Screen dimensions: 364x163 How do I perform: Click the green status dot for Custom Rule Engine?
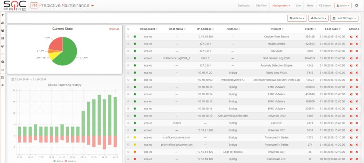point(135,37)
